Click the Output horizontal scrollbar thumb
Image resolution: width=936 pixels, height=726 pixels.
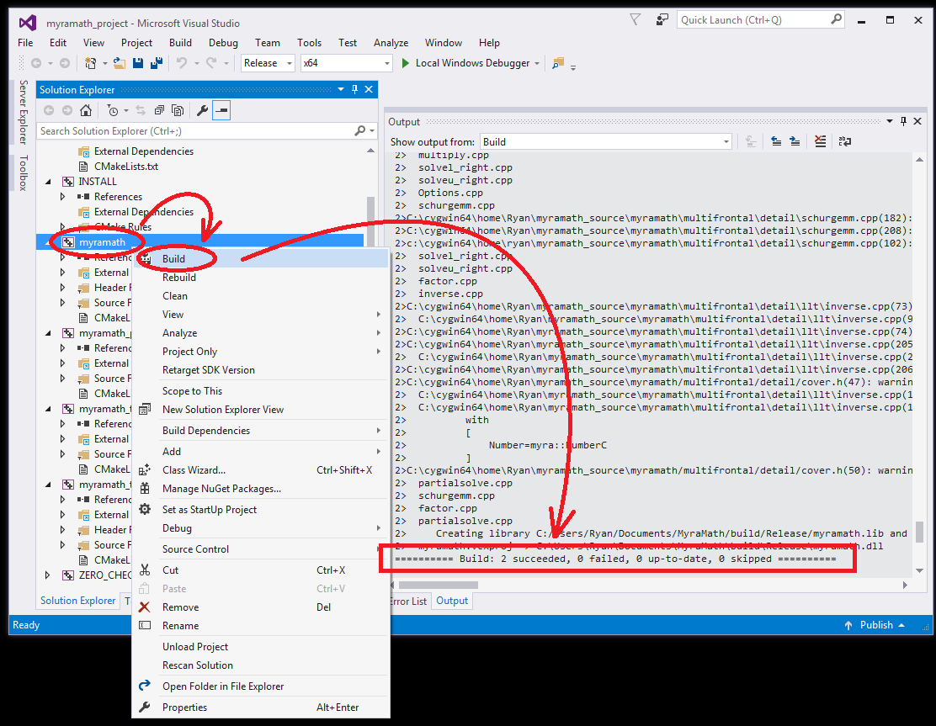point(439,586)
